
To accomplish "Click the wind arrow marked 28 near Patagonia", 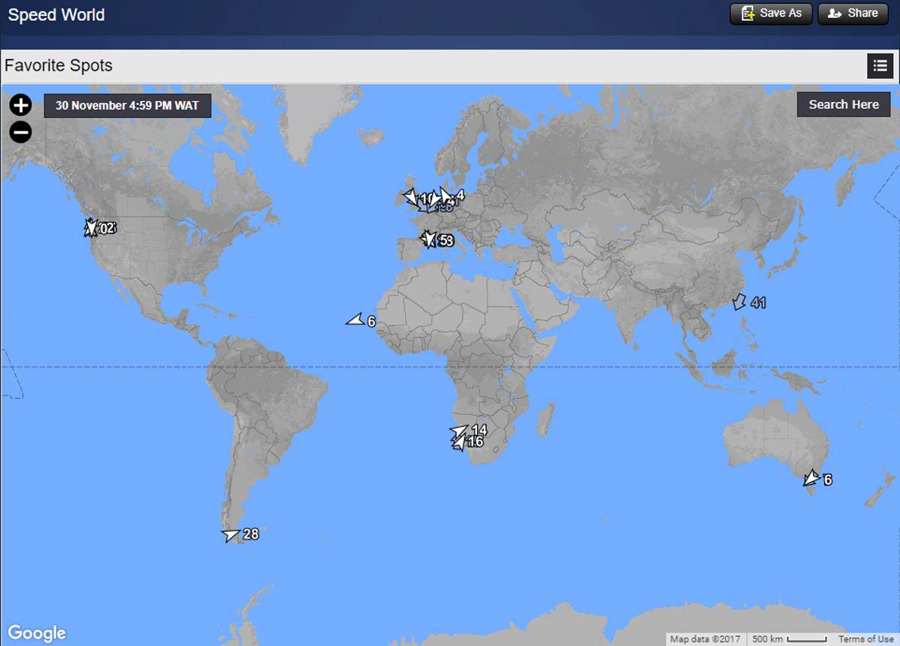I will [x=231, y=535].
